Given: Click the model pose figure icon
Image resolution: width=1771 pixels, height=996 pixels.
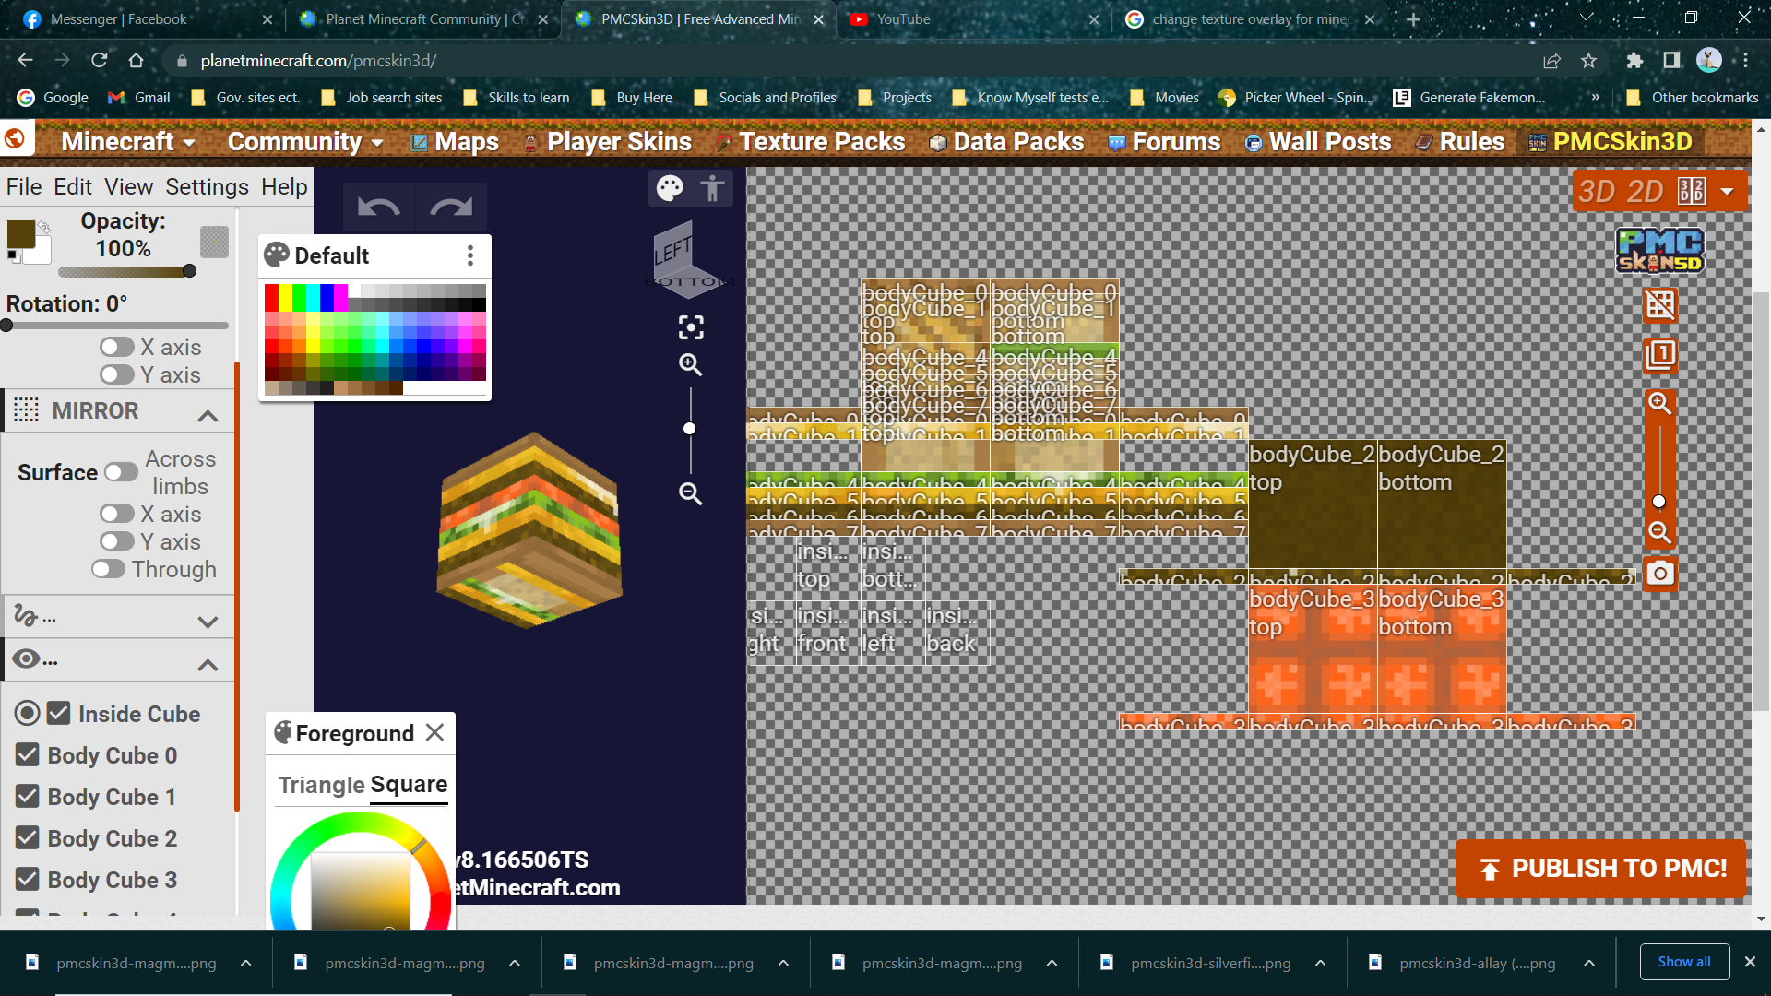Looking at the screenshot, I should [x=712, y=189].
